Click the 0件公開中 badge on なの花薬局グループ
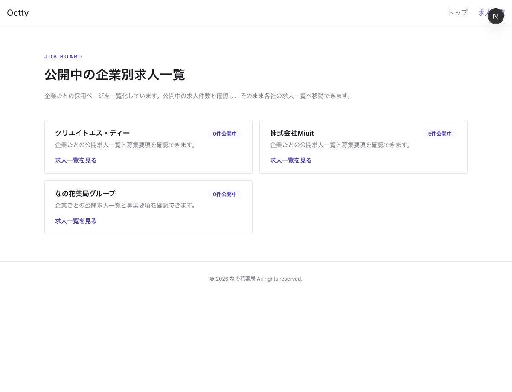Screen dimensions: 512x392 (225, 194)
